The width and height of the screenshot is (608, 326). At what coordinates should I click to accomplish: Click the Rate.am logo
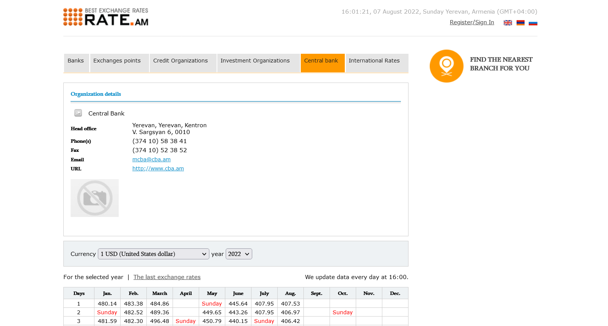[x=106, y=17]
